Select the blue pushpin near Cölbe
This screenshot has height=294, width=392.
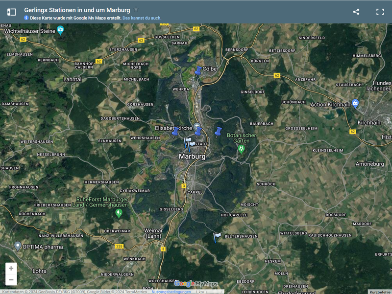(x=198, y=70)
